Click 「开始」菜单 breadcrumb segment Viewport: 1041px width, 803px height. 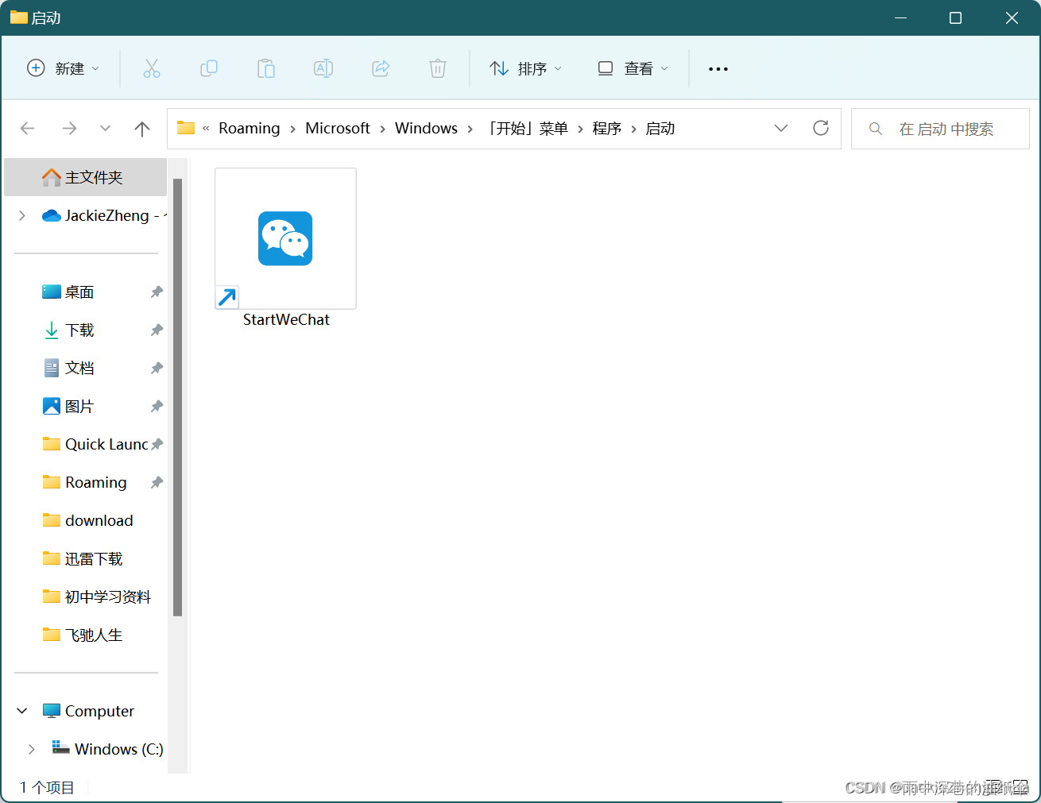click(x=528, y=128)
